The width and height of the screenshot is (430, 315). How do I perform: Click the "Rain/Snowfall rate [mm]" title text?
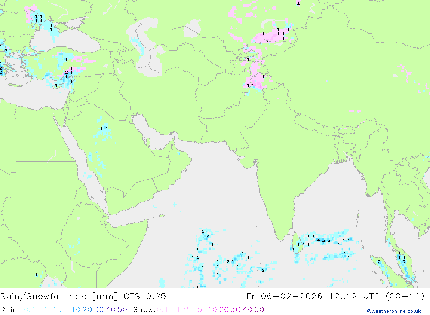point(59,297)
